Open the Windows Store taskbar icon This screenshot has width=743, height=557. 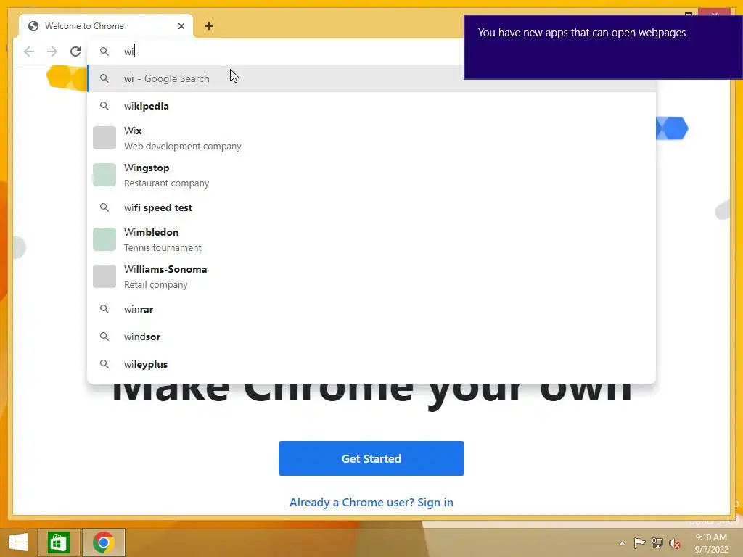click(58, 542)
